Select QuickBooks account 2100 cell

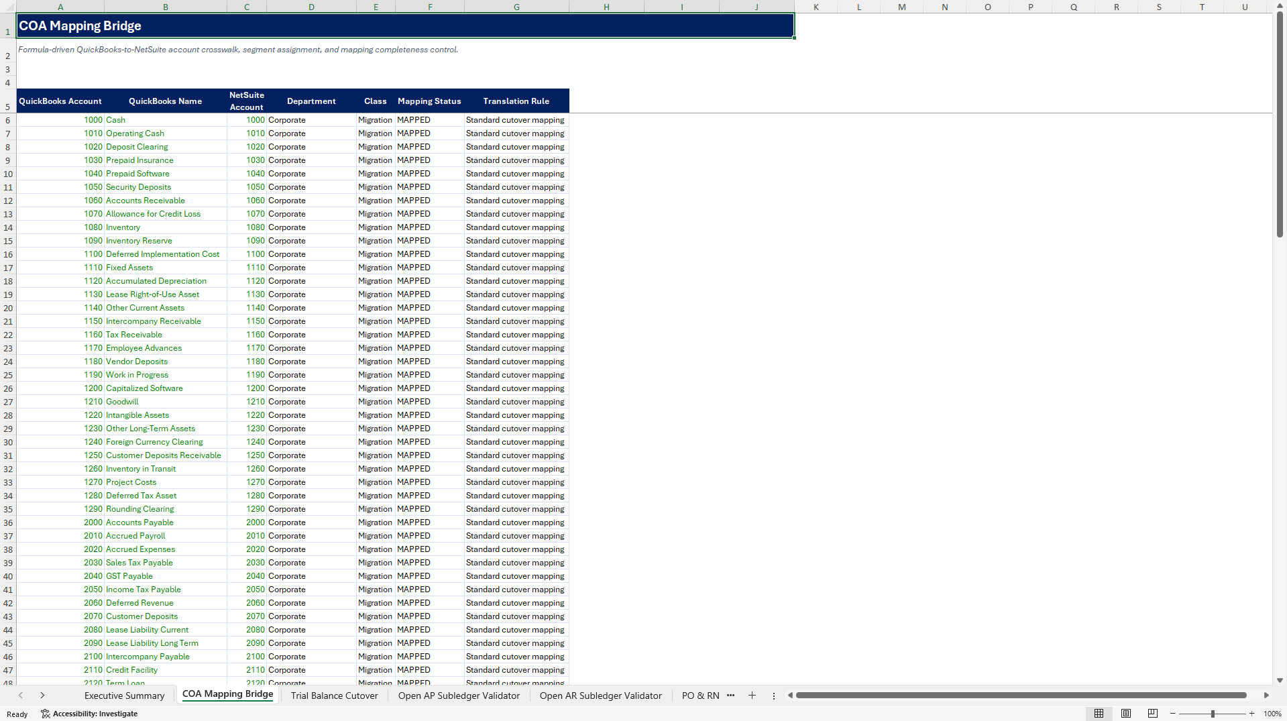pos(60,657)
